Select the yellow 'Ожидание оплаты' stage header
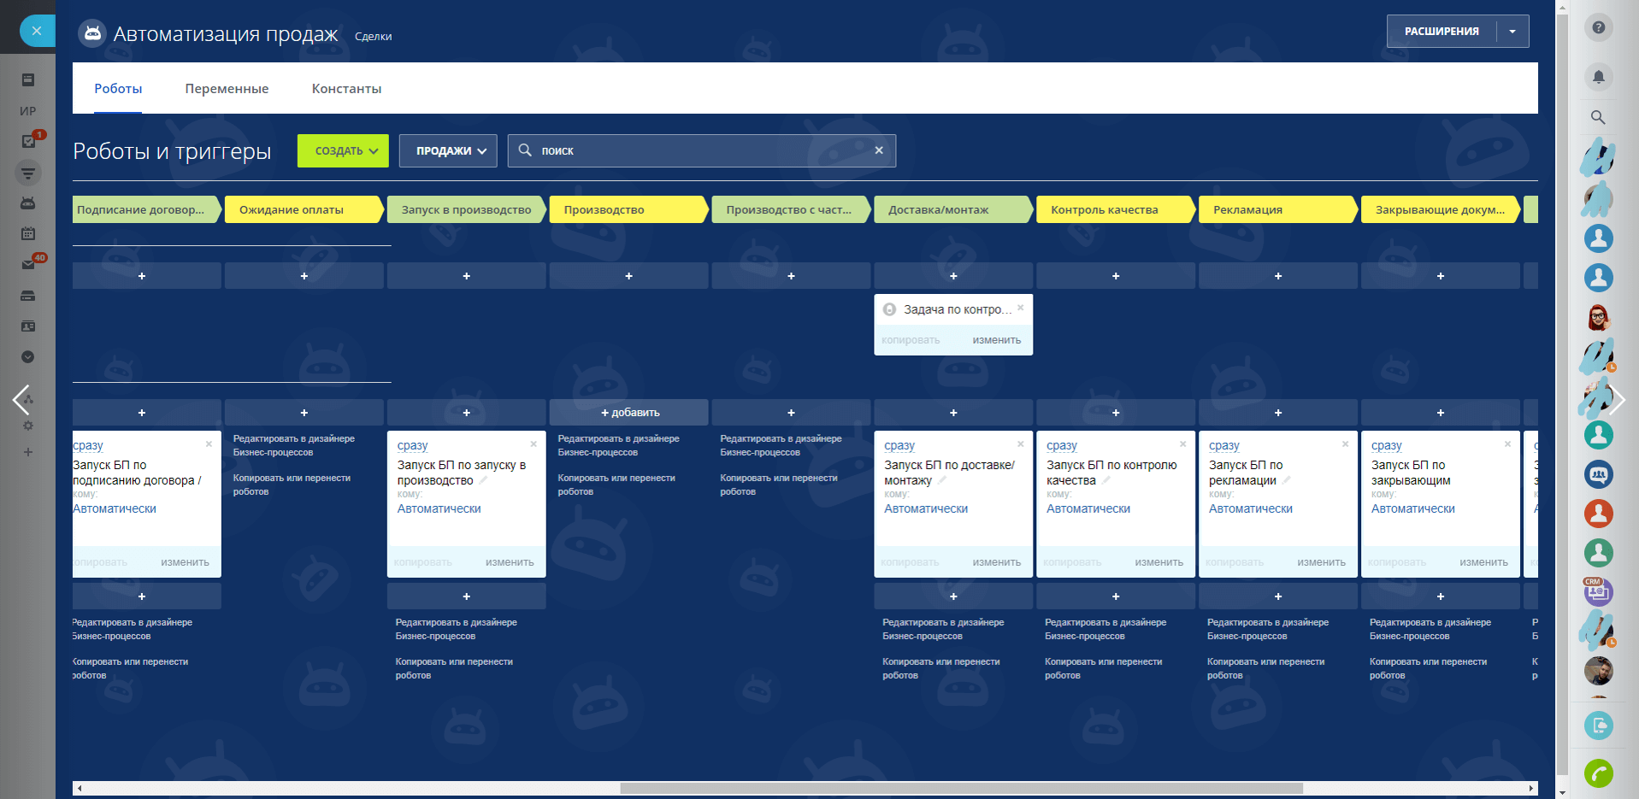 click(x=303, y=209)
